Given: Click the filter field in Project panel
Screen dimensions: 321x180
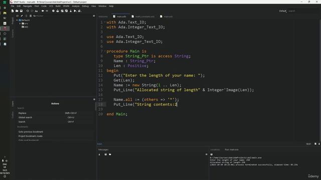Looking at the screenshot, I should 62,15.
